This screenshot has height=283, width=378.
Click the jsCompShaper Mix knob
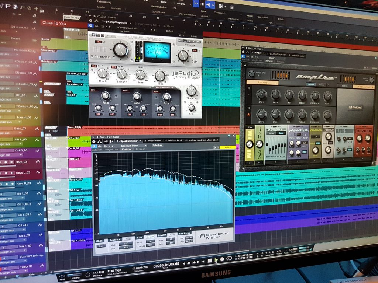[192, 107]
